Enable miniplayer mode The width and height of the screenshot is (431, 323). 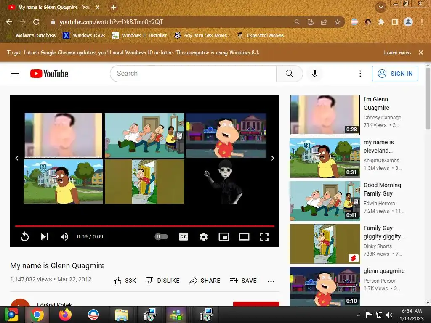pos(224,237)
